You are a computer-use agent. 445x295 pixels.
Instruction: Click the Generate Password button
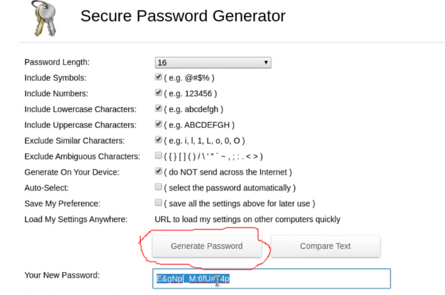(x=207, y=246)
